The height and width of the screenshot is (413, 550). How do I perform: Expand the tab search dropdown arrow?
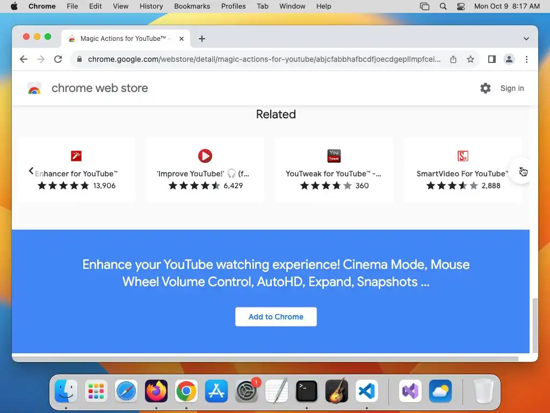[x=526, y=39]
